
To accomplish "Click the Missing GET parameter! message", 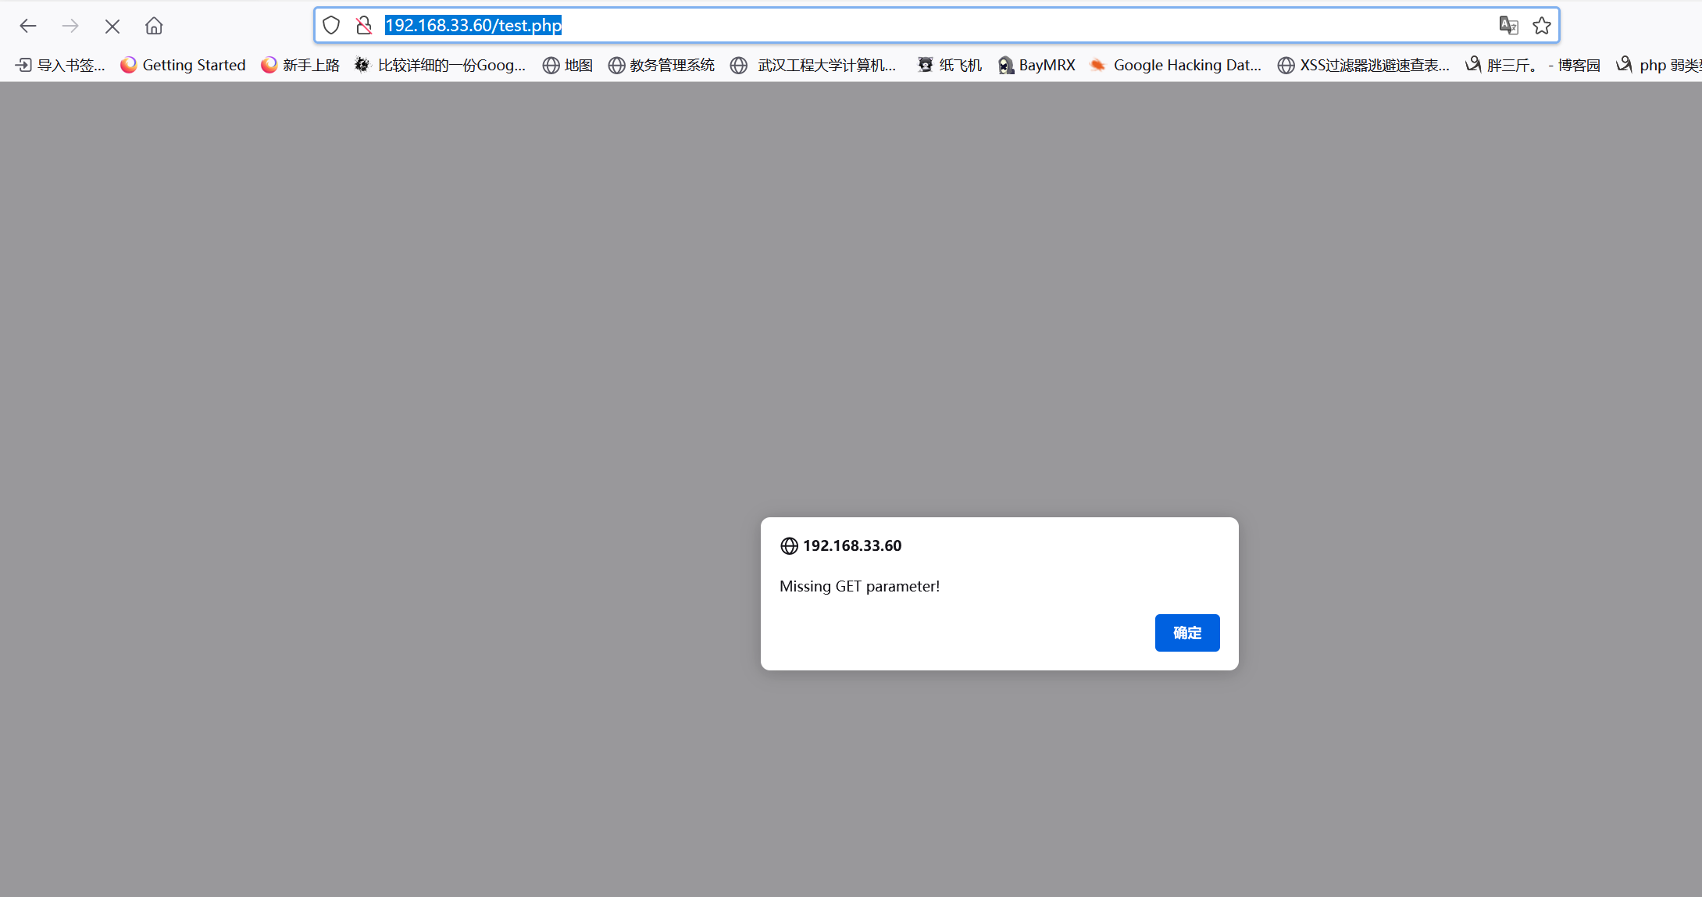I will pyautogui.click(x=859, y=586).
